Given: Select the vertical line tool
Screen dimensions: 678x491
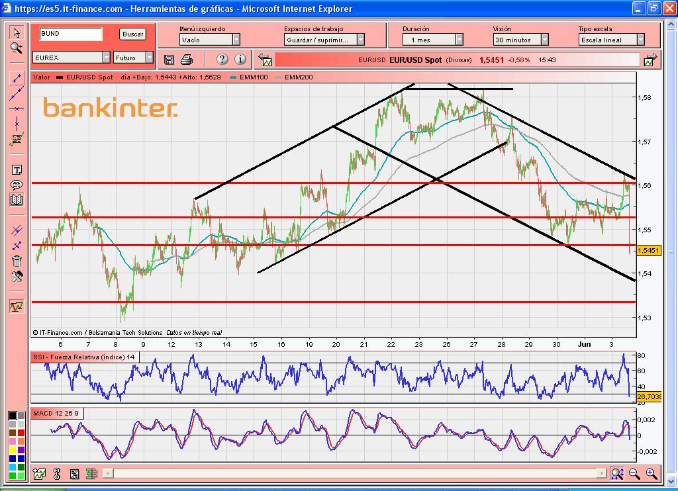Looking at the screenshot, I should [x=17, y=124].
